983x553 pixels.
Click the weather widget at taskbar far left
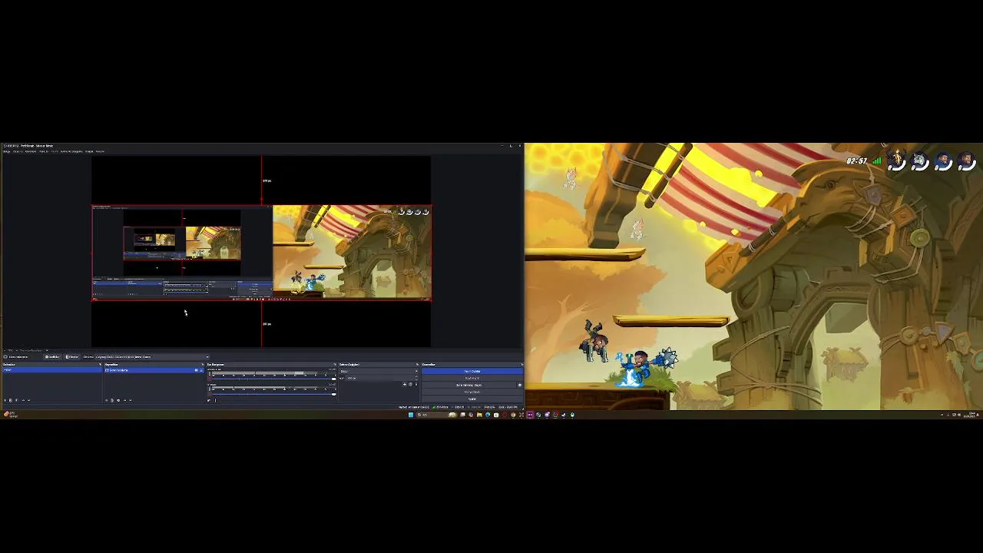[x=9, y=415]
